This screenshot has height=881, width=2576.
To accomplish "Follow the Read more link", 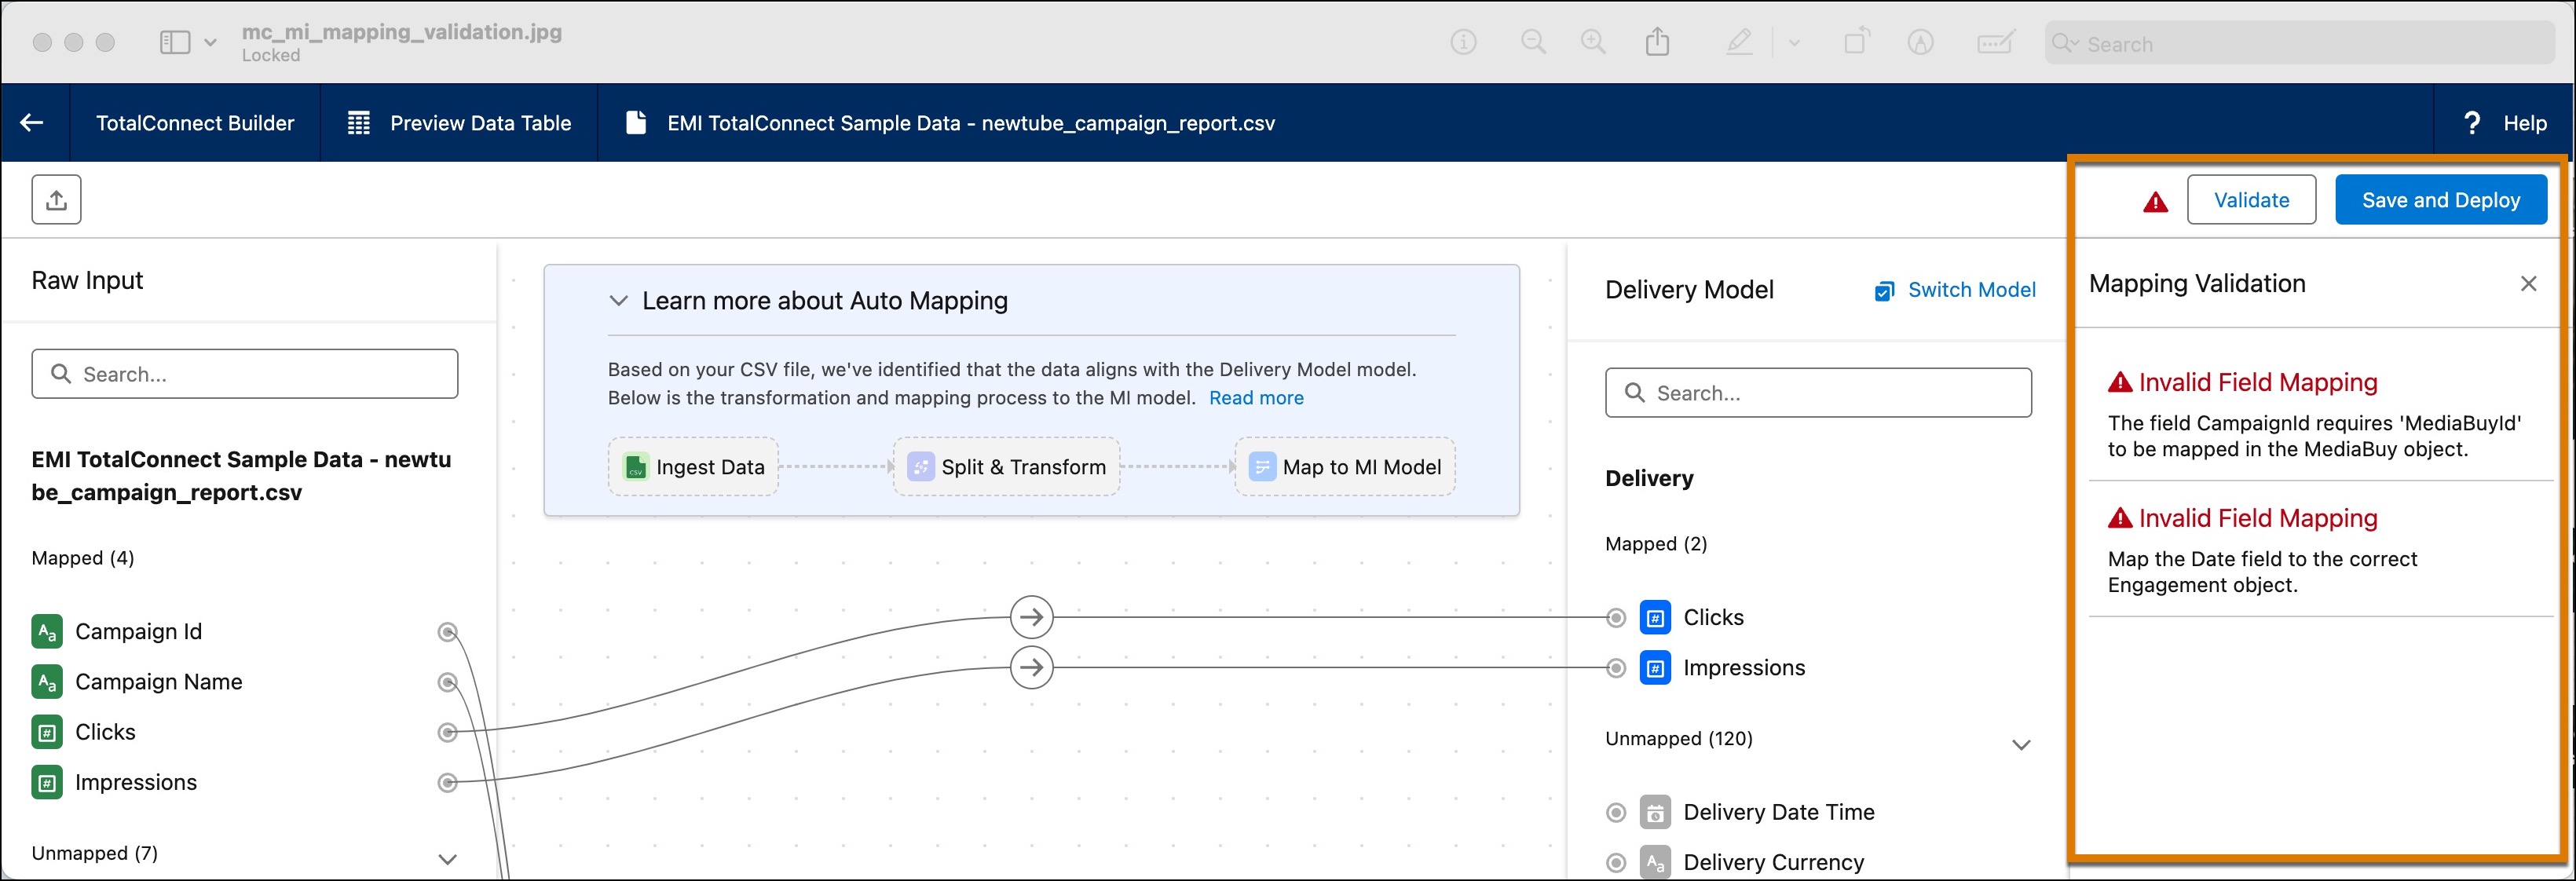I will (1256, 398).
